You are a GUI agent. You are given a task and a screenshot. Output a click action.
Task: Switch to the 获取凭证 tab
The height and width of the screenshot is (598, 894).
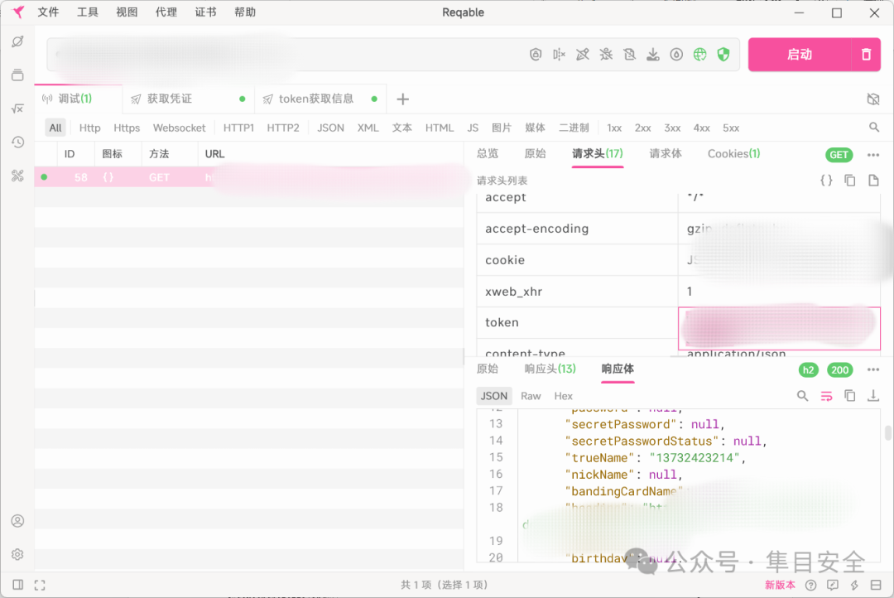click(x=188, y=99)
